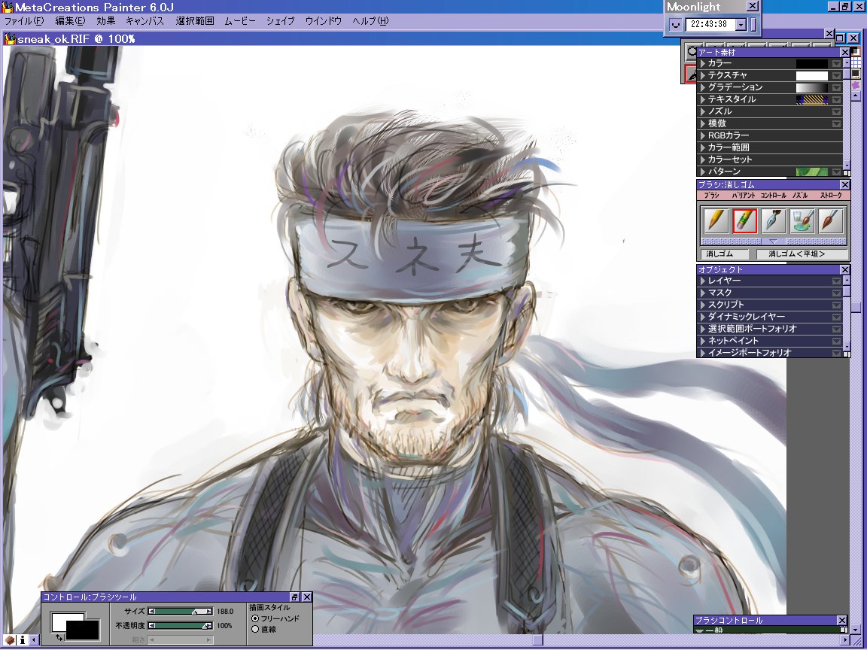Open the キャンバス menu

144,21
